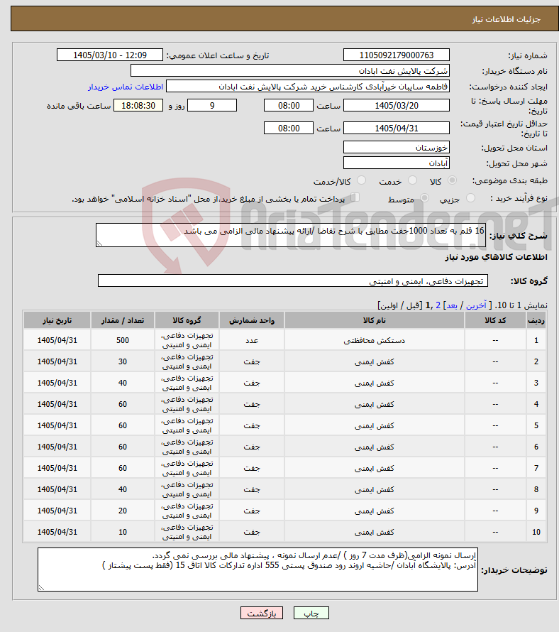
Task: Click the جزئیات اطلاعات نیاز page header
Action: tap(507, 19)
